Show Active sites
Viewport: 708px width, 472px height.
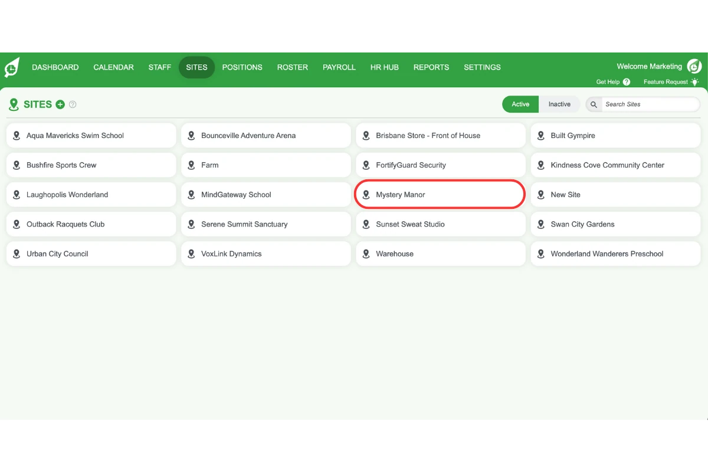[x=520, y=104]
